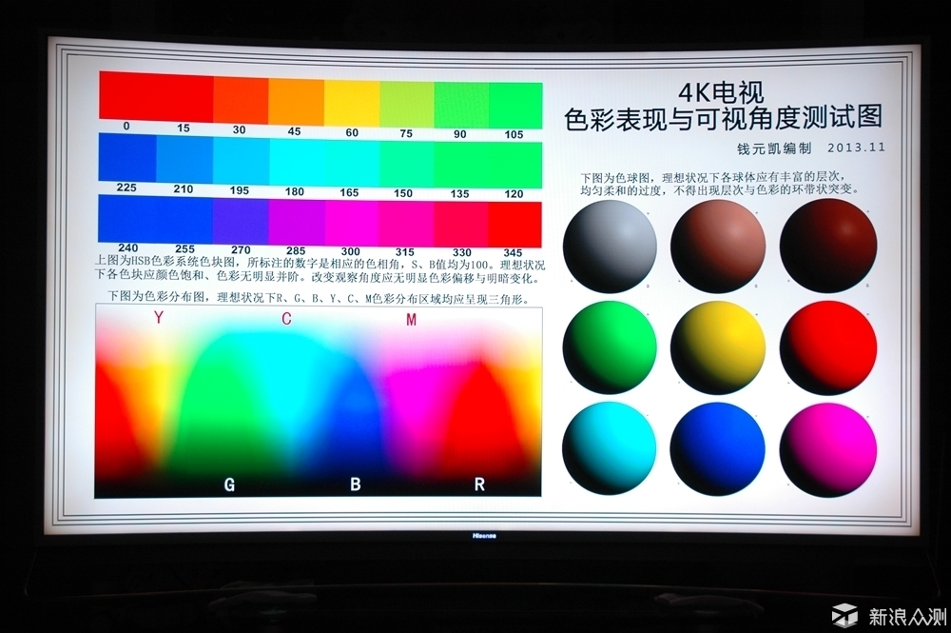This screenshot has height=633, width=951.
Task: Click the 新浪众测 watermark at bottom right
Action: 891,614
